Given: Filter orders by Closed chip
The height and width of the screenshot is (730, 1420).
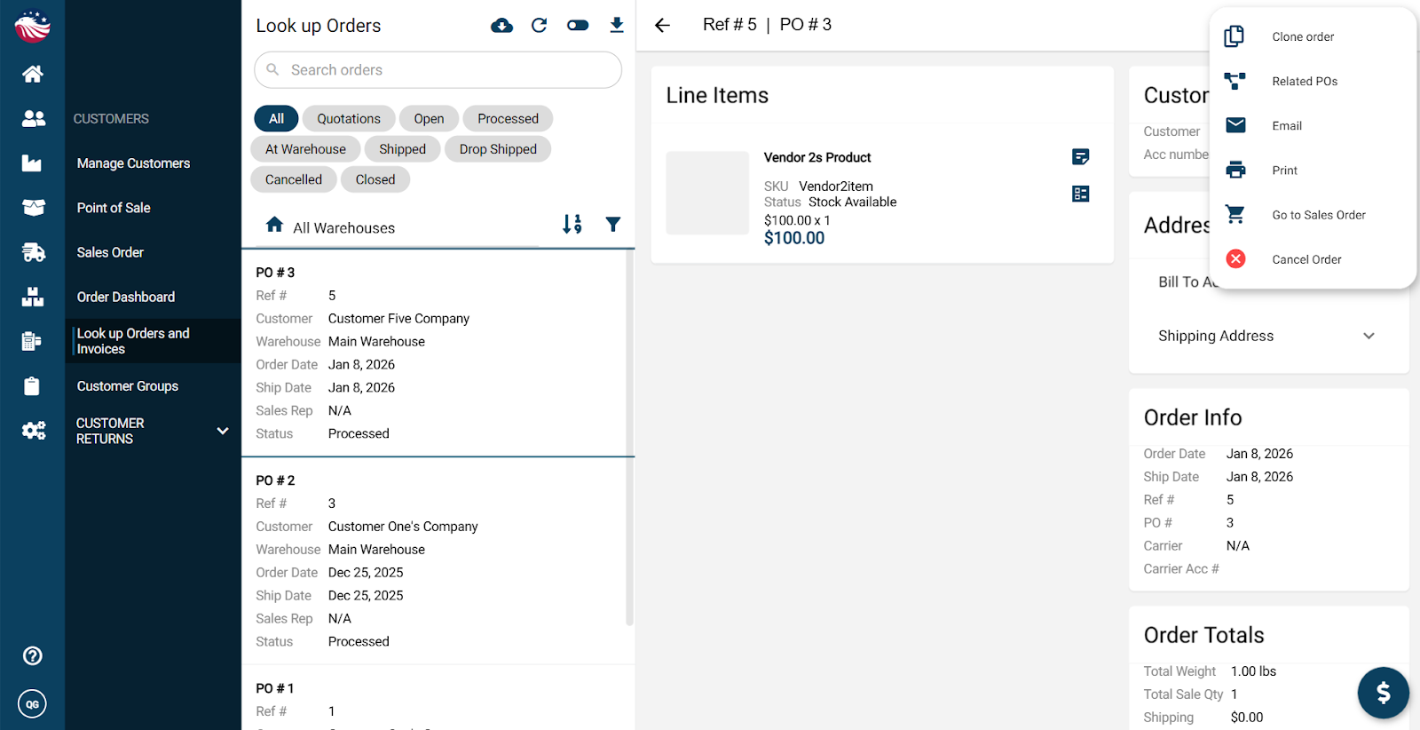Looking at the screenshot, I should (x=375, y=179).
